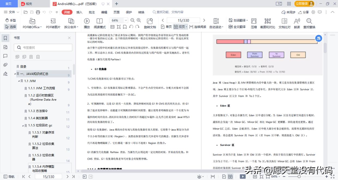This screenshot has width=338, height=180.
Task: Select the thumbnails panel icon in the sidebar
Action: point(5,47)
